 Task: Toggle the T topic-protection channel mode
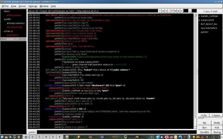[x=160, y=11]
